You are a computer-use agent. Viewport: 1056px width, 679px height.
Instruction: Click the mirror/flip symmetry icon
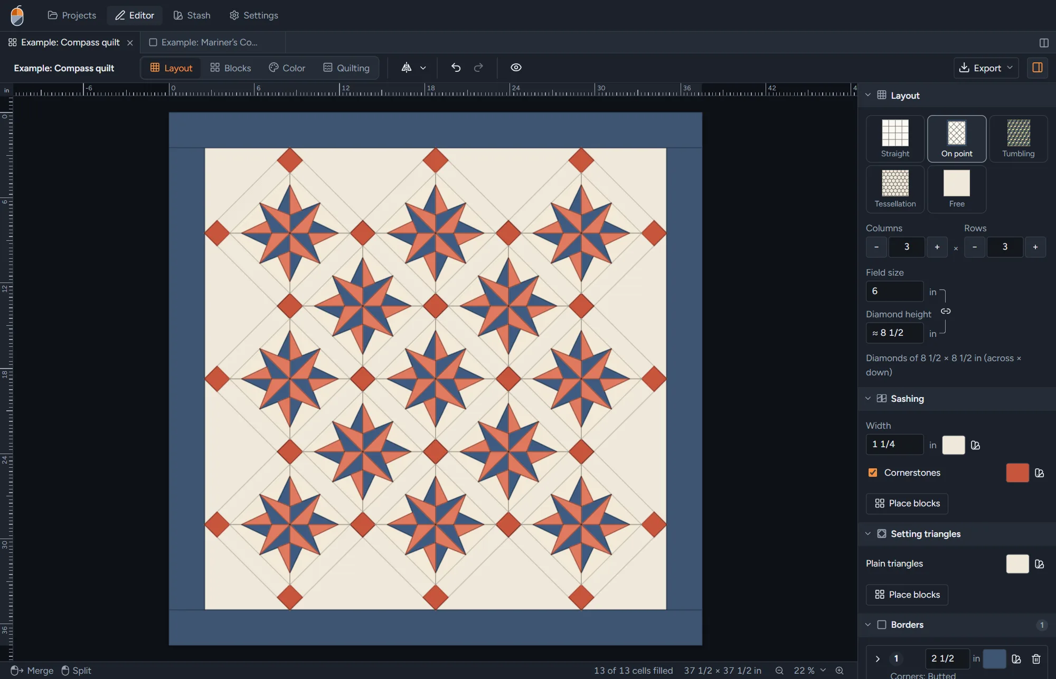(x=407, y=68)
